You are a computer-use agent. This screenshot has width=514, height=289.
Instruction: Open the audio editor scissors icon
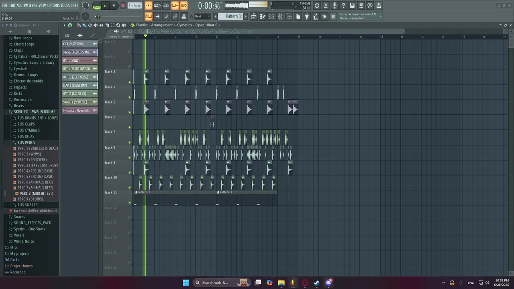coord(326,6)
